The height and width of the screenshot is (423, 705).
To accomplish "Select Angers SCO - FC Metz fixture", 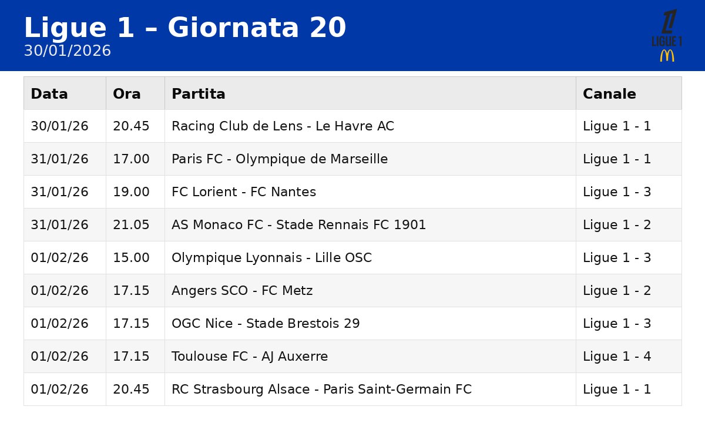I will coord(352,291).
